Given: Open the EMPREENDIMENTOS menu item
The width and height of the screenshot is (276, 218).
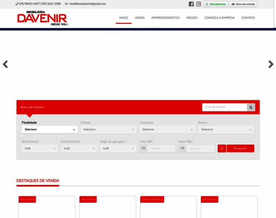Looking at the screenshot, I should point(166,18).
